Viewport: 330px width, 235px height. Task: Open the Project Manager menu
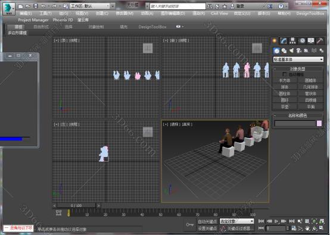pos(33,20)
